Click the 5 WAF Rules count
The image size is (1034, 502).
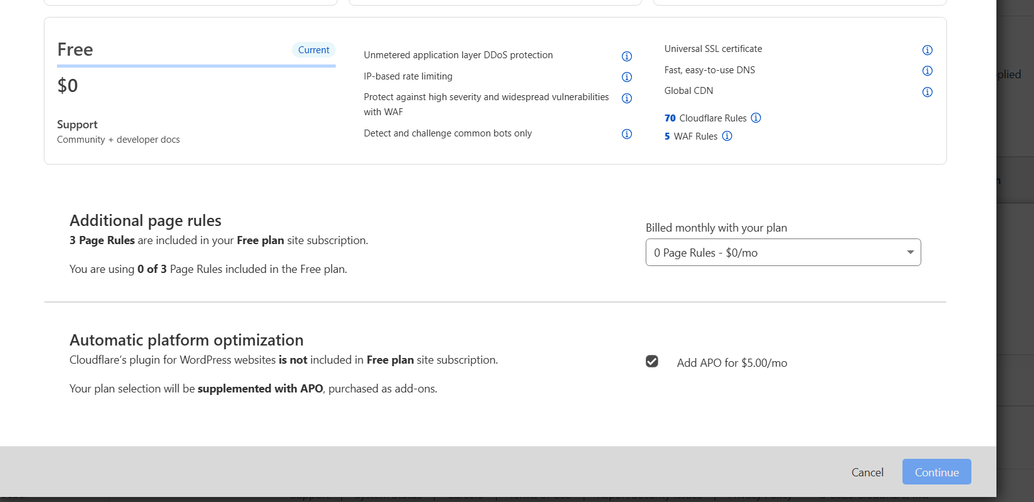coord(667,136)
